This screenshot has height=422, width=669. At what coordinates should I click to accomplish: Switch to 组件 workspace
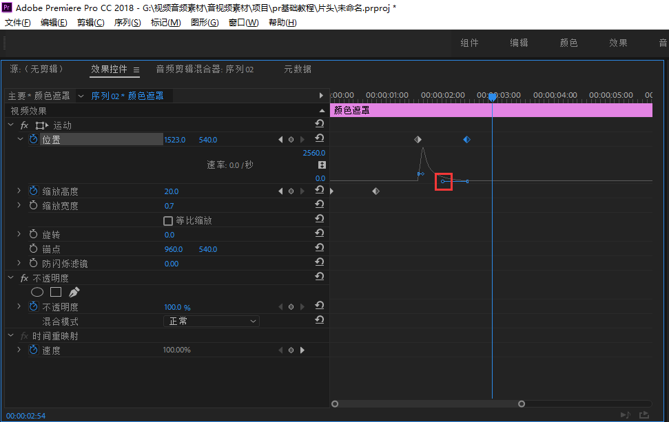tap(470, 43)
